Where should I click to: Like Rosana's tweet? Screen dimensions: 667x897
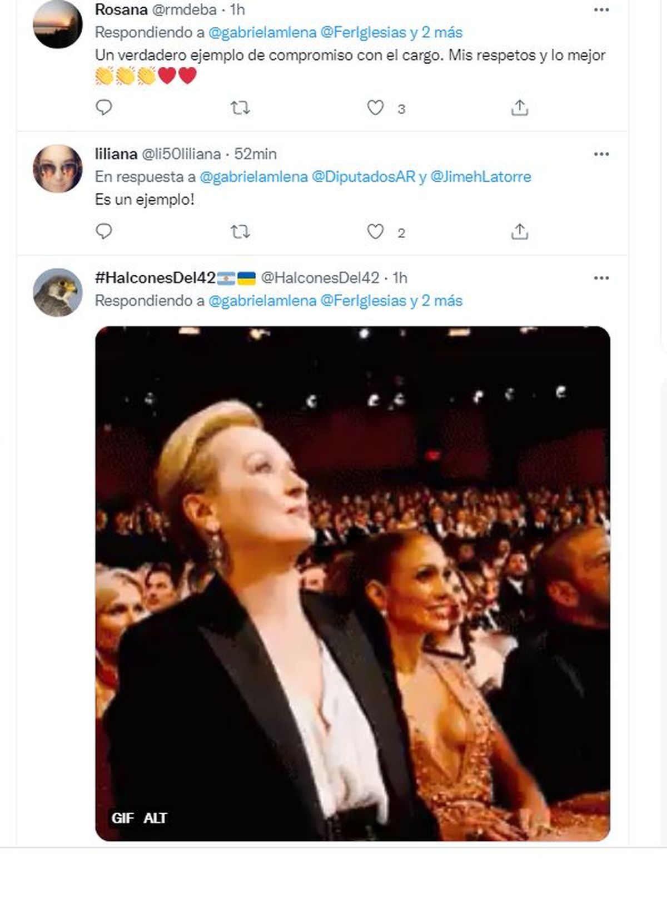[x=376, y=107]
